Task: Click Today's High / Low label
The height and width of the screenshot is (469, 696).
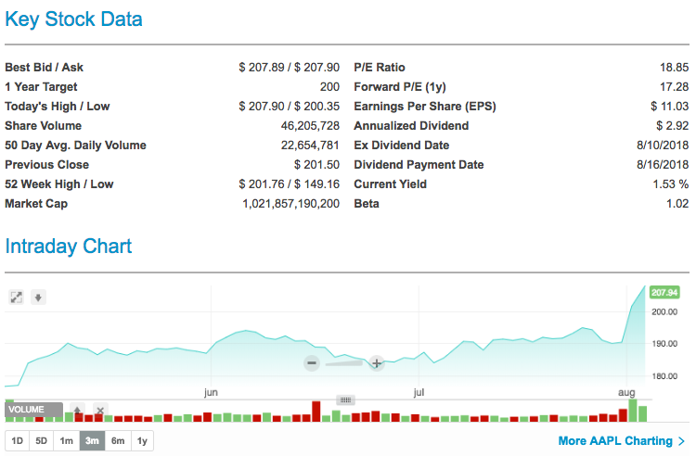Action: coord(58,107)
